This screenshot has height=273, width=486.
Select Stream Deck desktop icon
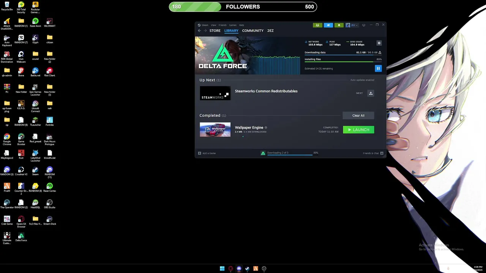[49, 220]
